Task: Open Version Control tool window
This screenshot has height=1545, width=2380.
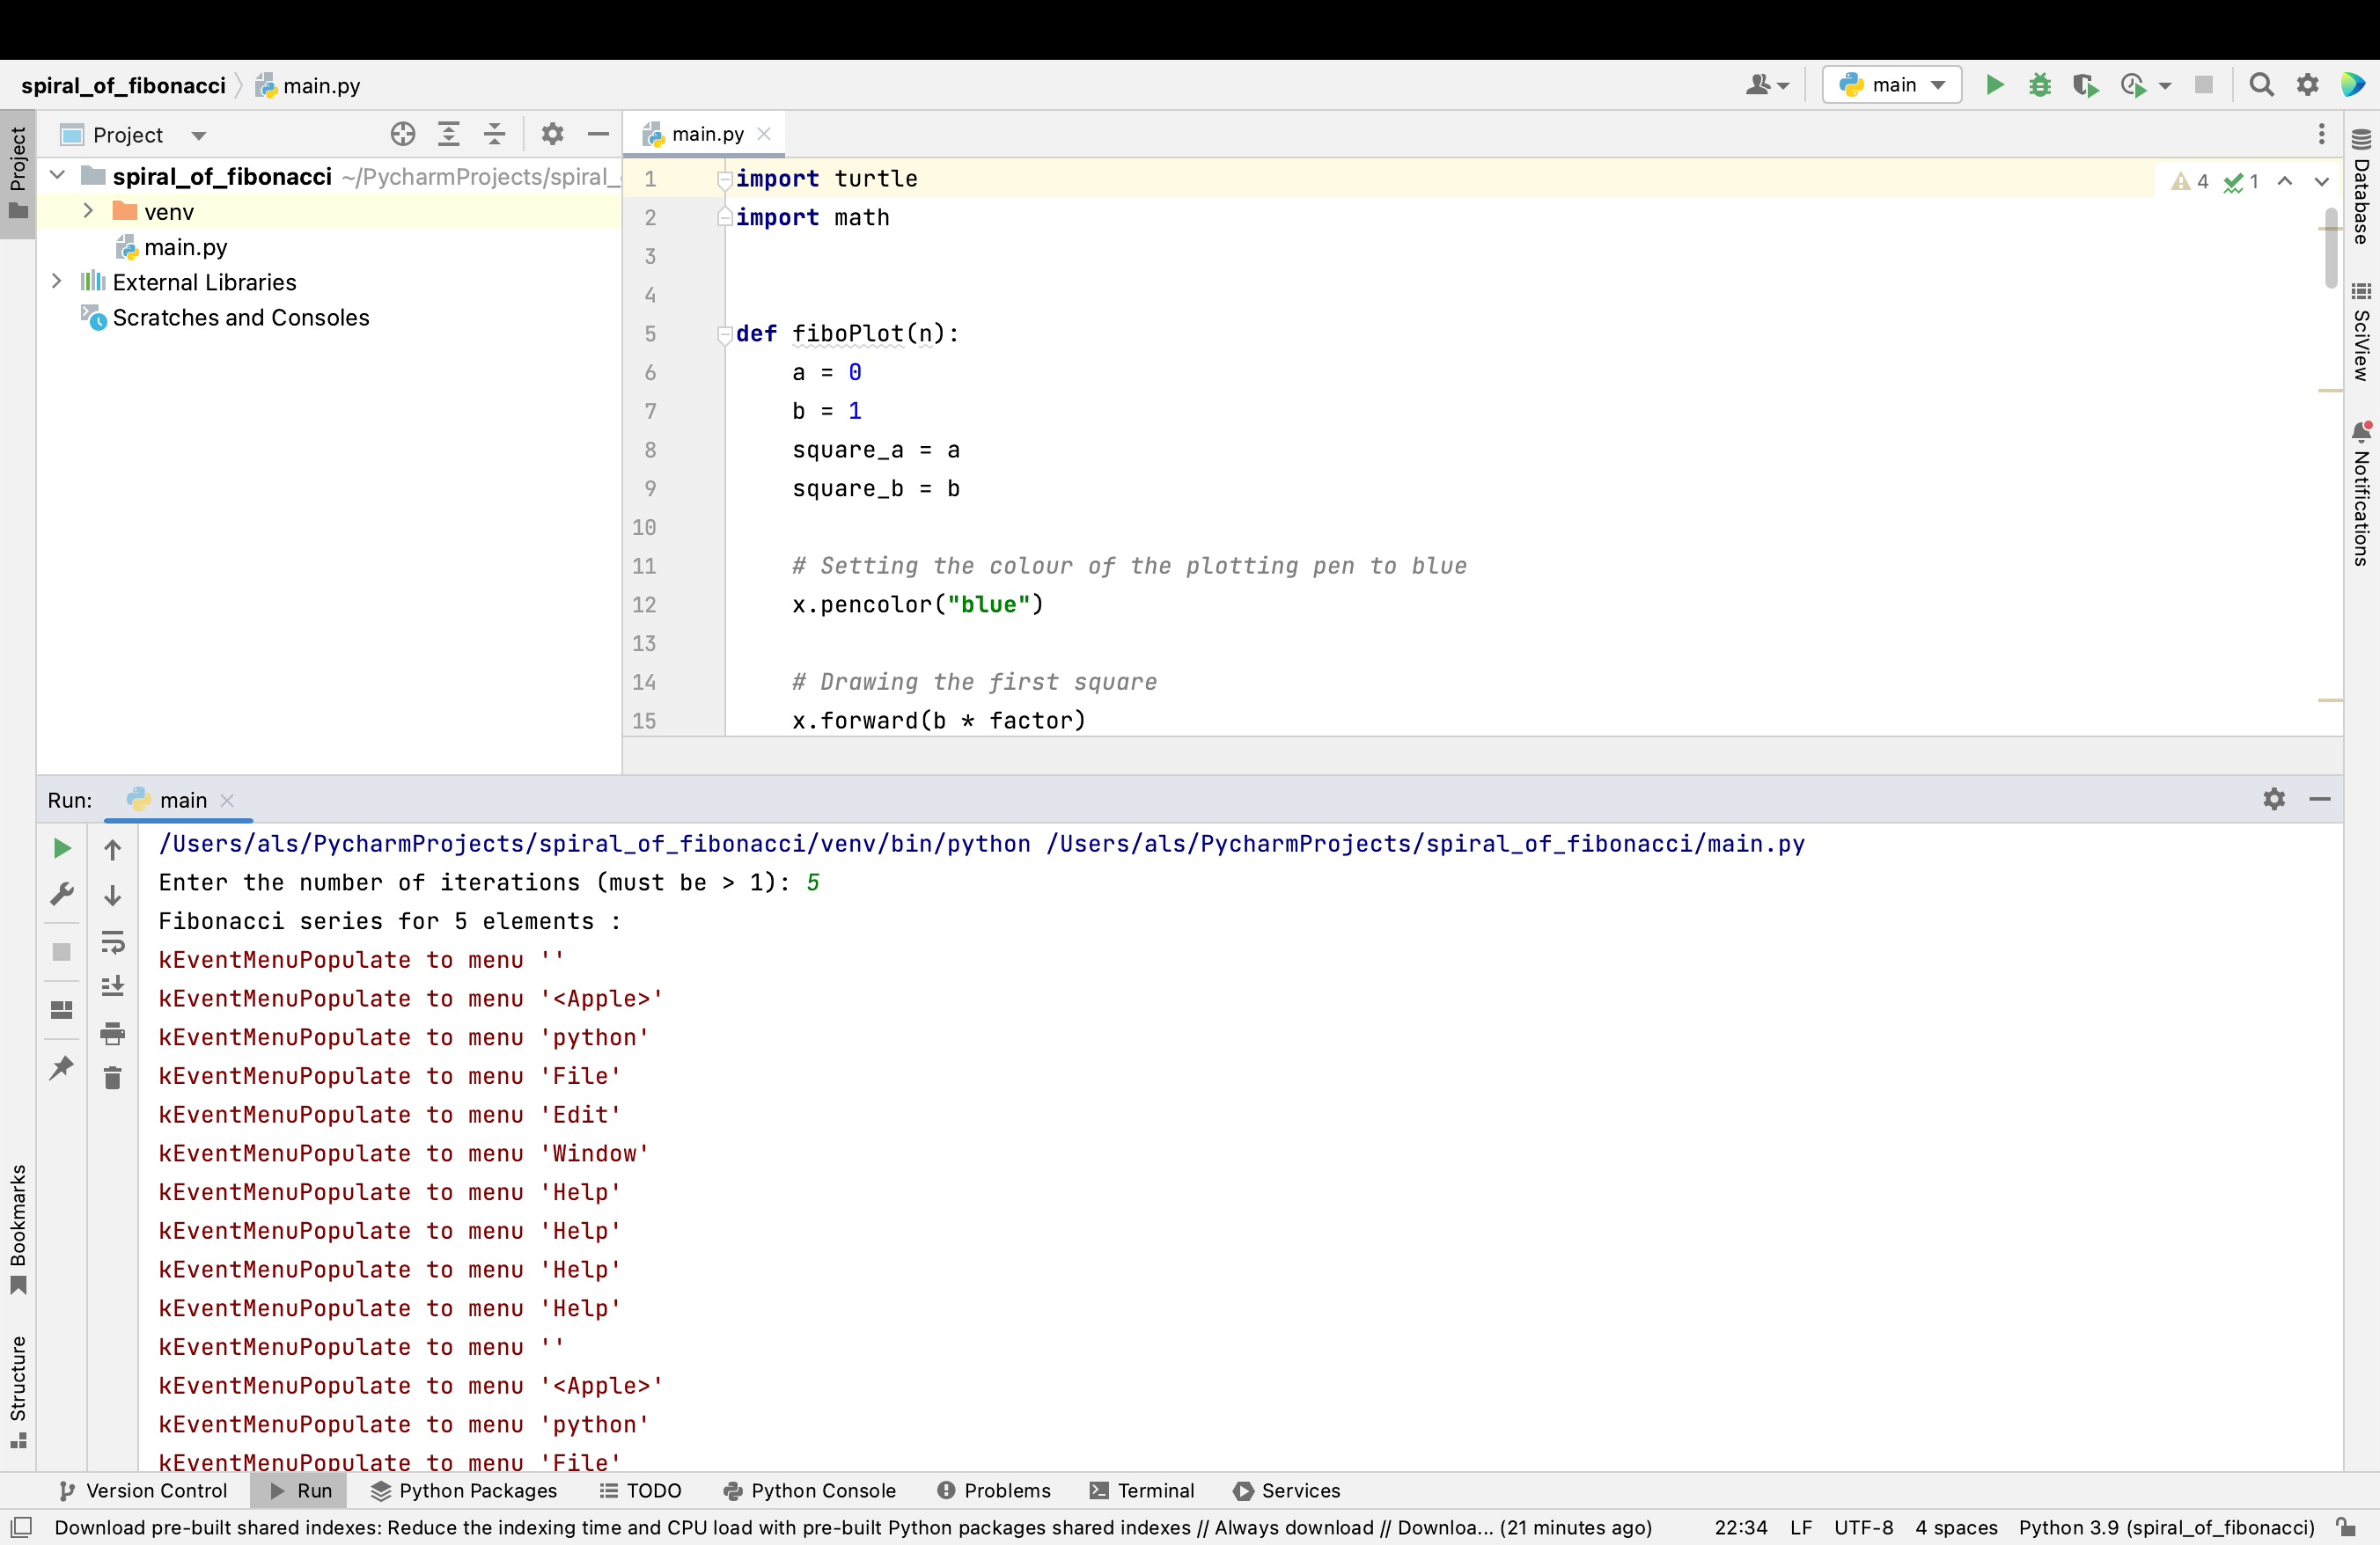Action: 143,1490
